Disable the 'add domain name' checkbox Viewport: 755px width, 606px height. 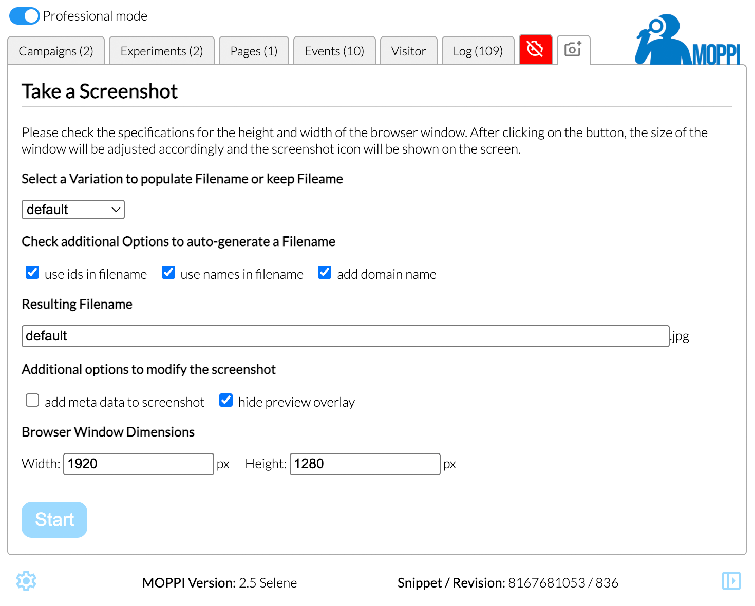(325, 273)
